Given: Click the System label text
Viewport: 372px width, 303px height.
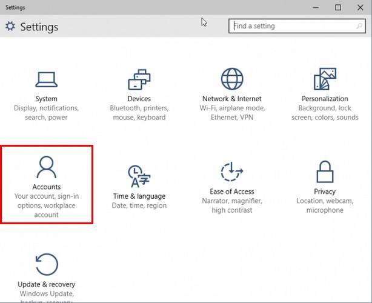Looking at the screenshot, I should [x=46, y=99].
